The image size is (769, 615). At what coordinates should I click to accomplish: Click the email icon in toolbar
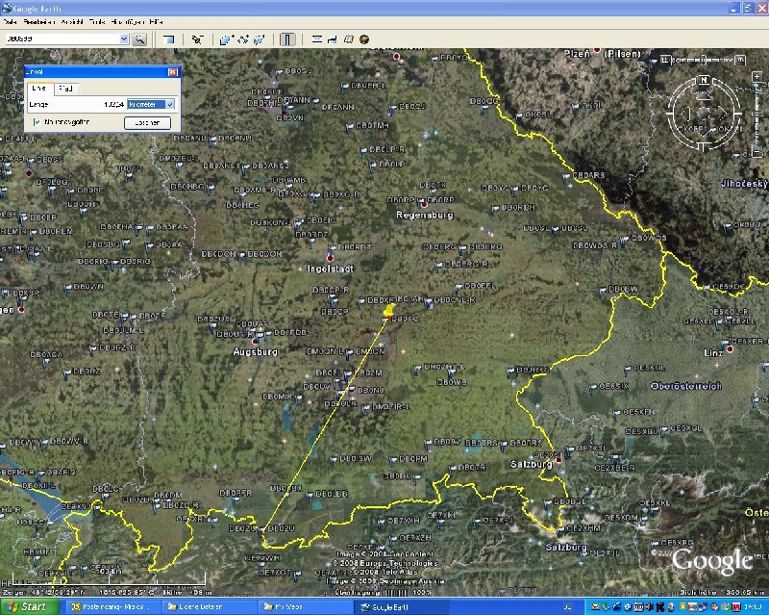pos(317,39)
